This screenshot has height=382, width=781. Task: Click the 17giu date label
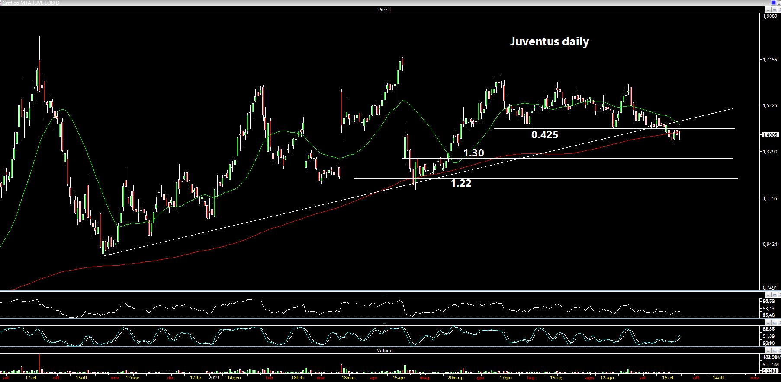(x=505, y=378)
